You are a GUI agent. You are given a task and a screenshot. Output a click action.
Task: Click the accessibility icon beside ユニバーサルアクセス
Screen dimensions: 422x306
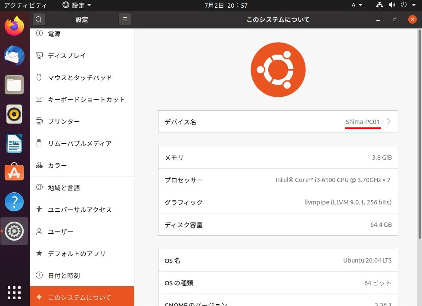click(x=39, y=209)
